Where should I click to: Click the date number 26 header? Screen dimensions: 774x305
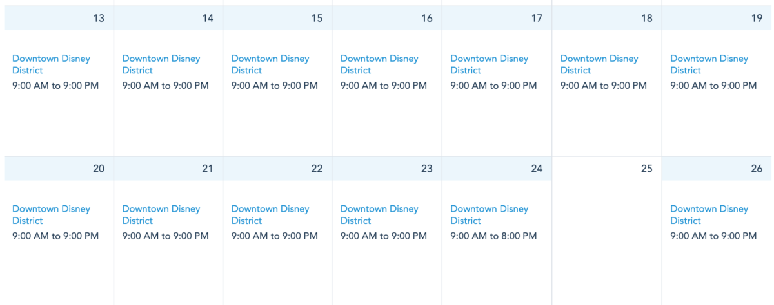click(x=757, y=169)
